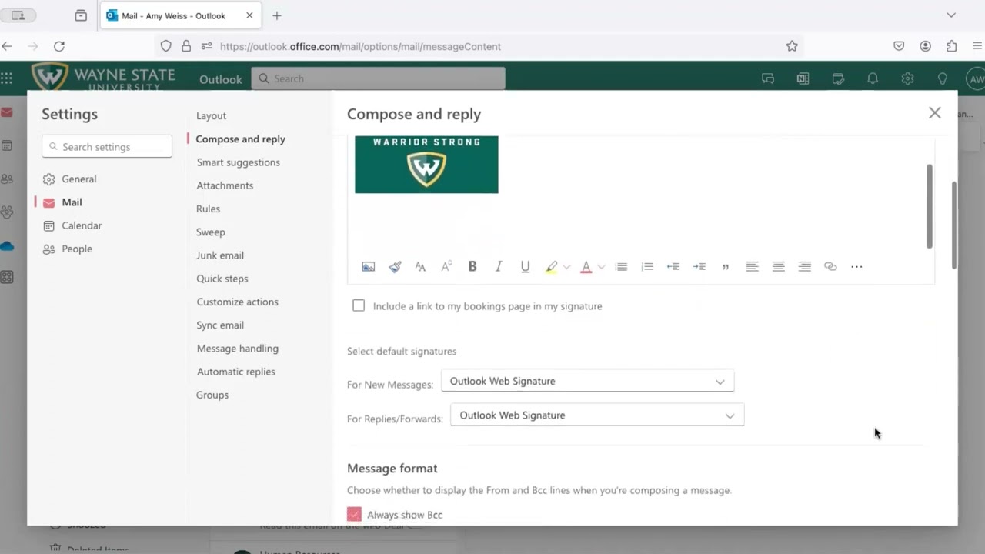
Task: Open more formatting options ellipsis
Action: click(x=856, y=267)
